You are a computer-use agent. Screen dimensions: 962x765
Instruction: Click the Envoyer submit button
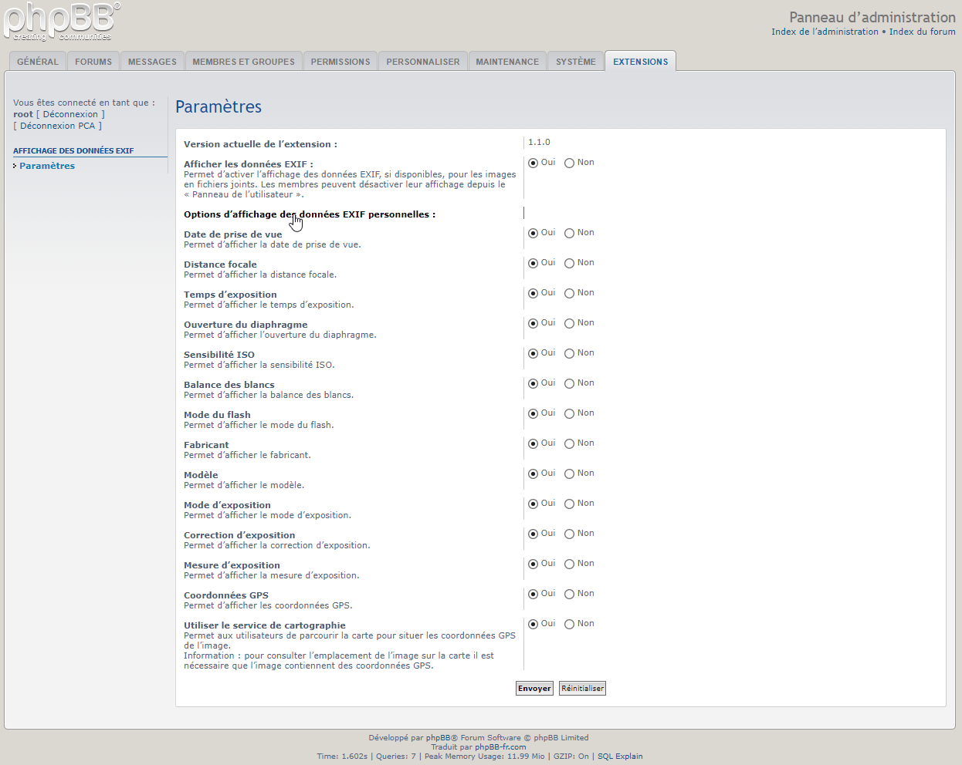[x=534, y=689]
